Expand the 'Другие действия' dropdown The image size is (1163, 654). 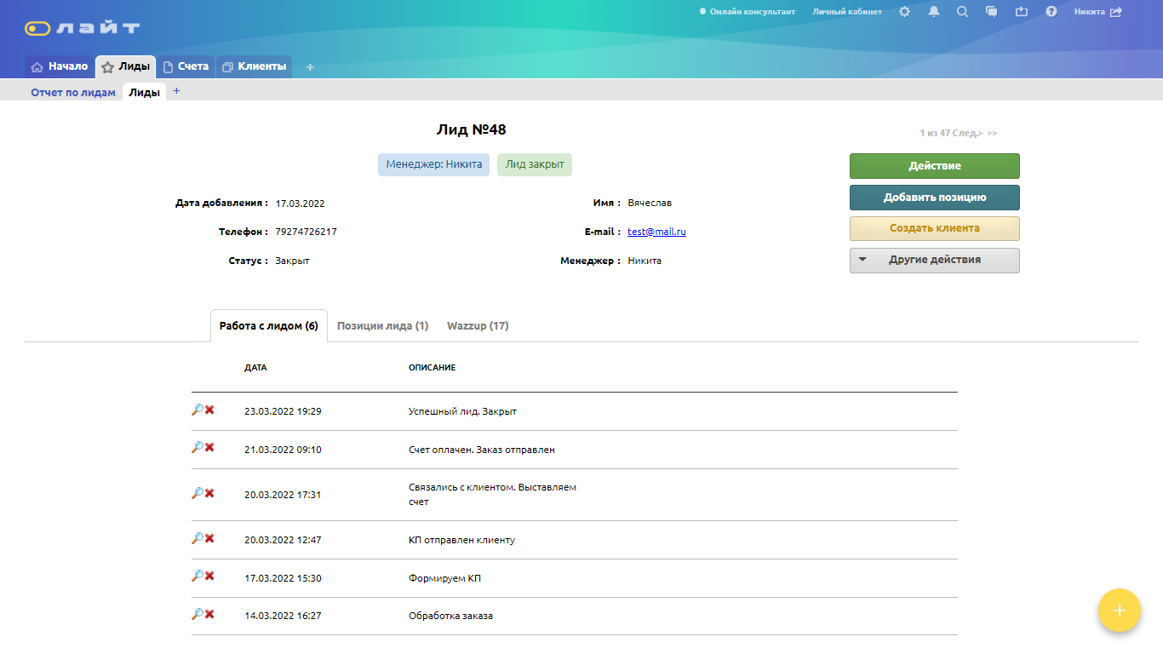(934, 260)
